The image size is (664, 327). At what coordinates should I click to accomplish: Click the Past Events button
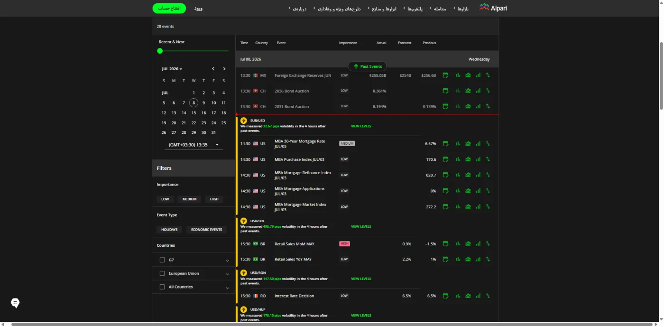pos(368,66)
